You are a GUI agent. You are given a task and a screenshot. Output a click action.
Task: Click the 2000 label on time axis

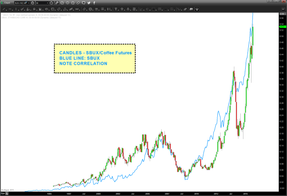(x=98, y=194)
